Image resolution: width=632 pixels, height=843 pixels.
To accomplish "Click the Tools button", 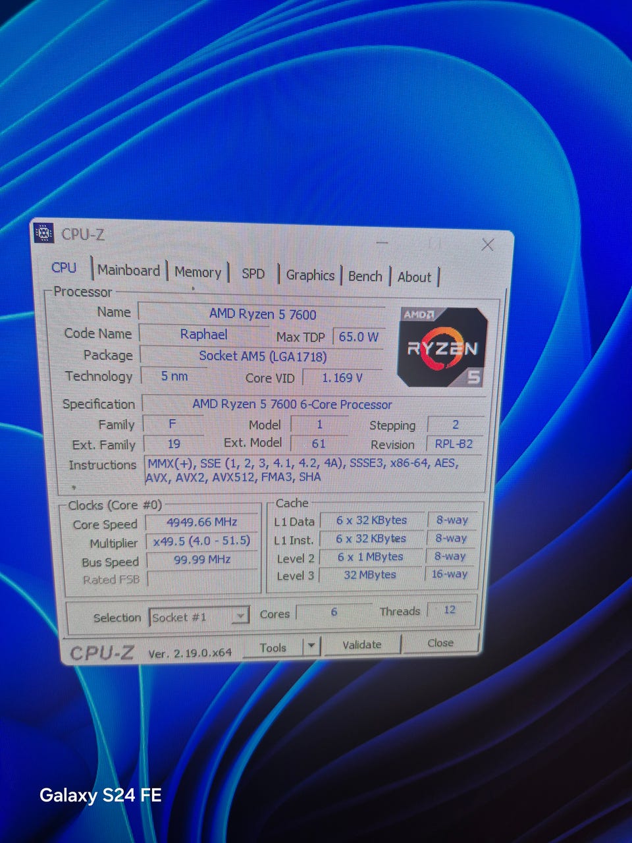I will pyautogui.click(x=273, y=647).
